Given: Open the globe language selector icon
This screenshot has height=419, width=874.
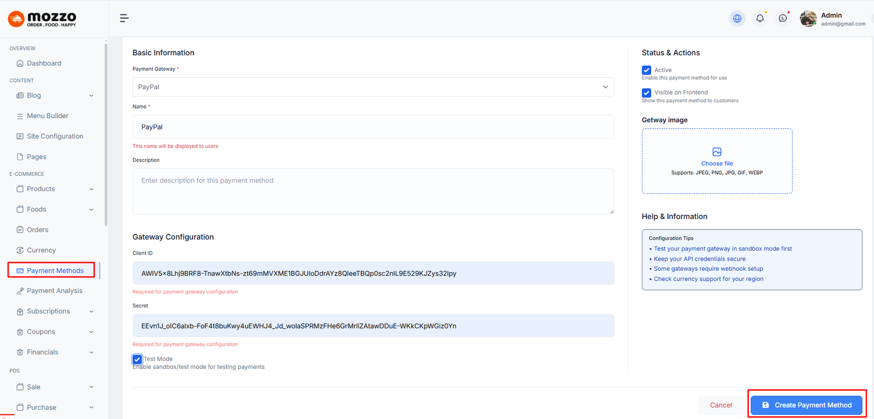Looking at the screenshot, I should [737, 19].
